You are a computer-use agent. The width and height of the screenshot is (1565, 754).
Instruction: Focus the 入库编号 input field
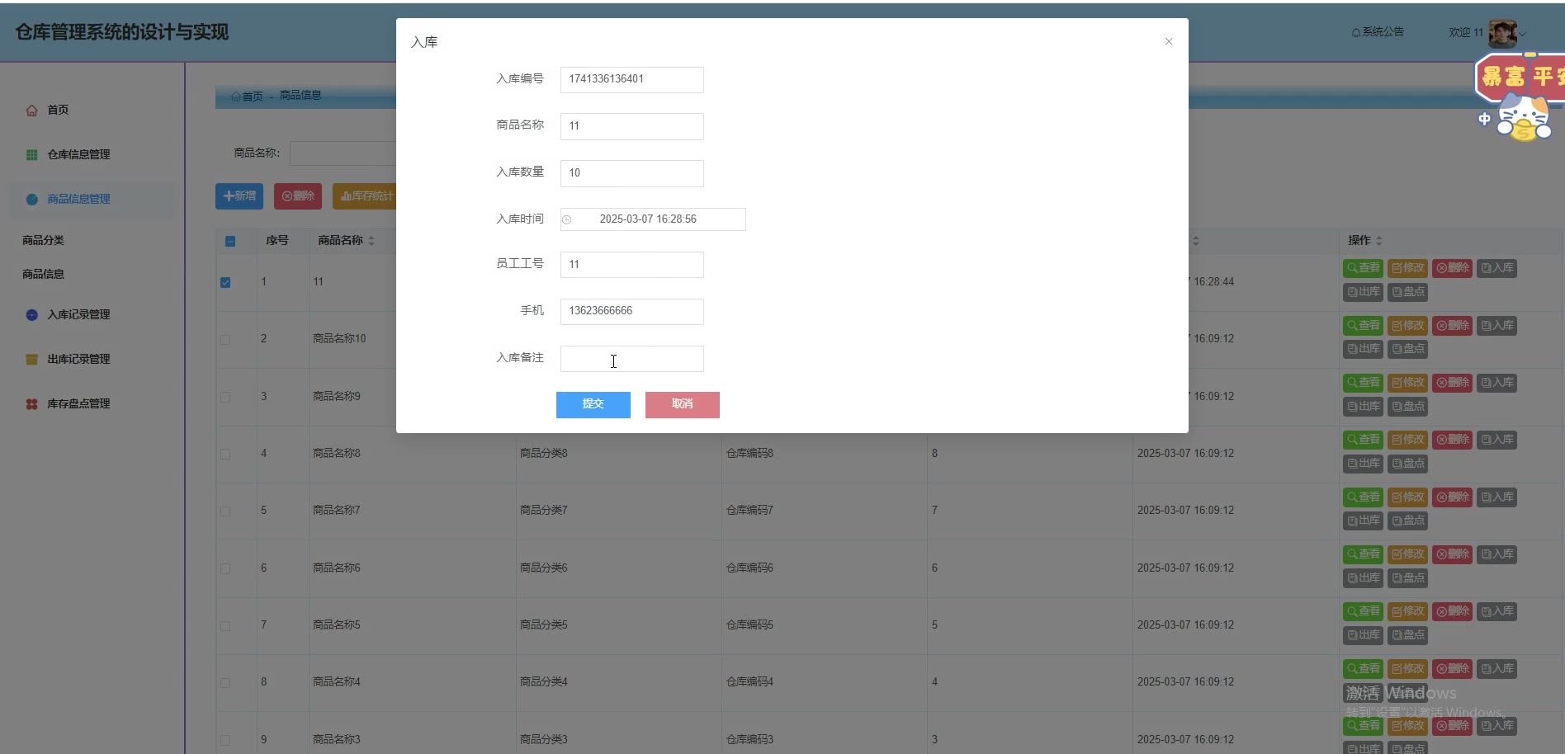tap(632, 80)
